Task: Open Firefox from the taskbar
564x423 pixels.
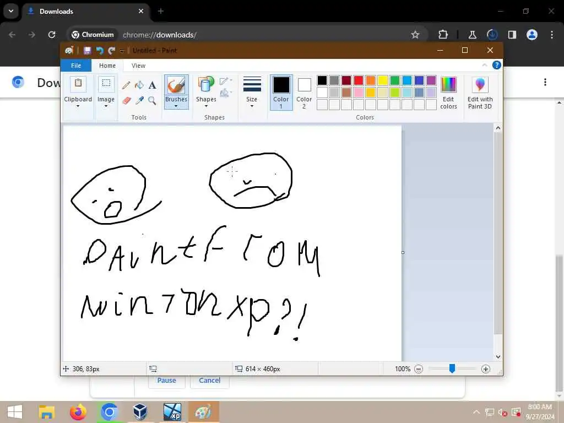Action: click(78, 412)
